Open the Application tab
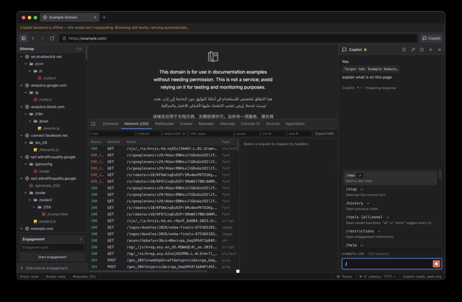Screen dimensions: 462x302 295,123
